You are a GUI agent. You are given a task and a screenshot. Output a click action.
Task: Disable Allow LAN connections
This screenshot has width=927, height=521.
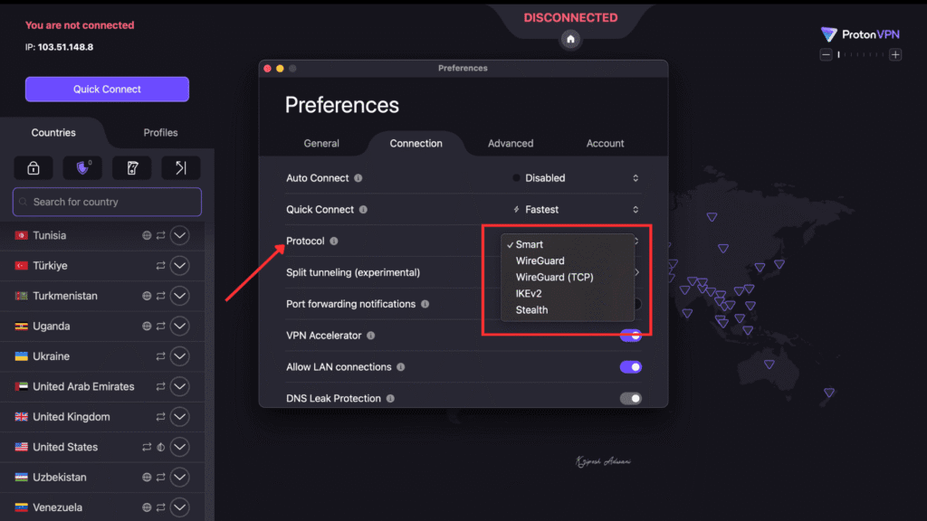[x=631, y=367]
